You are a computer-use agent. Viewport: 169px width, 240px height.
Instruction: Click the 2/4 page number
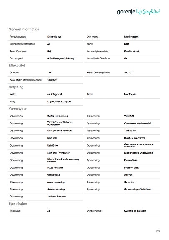(x=158, y=231)
